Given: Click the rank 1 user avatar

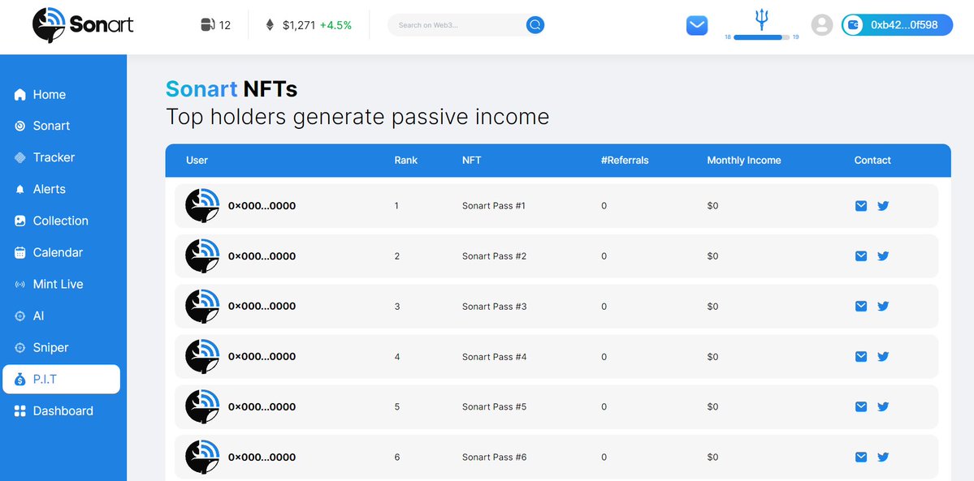Looking at the screenshot, I should [x=202, y=205].
